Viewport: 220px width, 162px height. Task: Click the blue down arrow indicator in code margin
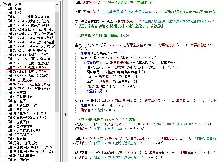click(x=65, y=115)
